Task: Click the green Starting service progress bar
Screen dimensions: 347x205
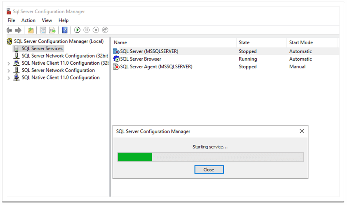Action: (x=211, y=157)
